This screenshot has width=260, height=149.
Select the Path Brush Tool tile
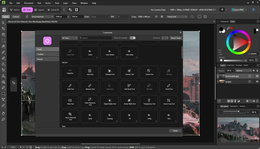coord(129,87)
